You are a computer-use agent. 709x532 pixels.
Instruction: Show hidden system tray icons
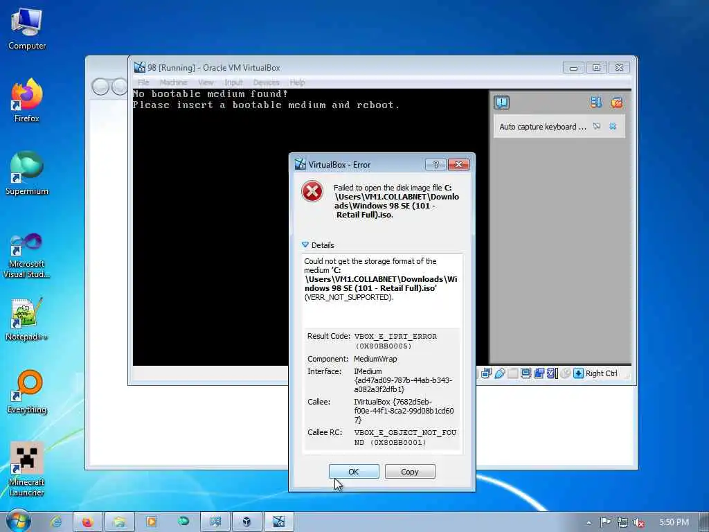click(589, 522)
